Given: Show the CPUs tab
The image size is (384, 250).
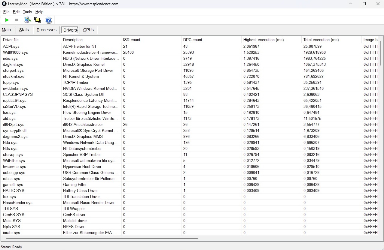Looking at the screenshot, I should pos(88,30).
